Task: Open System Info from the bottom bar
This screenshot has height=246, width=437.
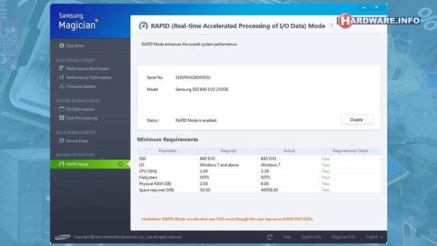Action: pos(311,237)
